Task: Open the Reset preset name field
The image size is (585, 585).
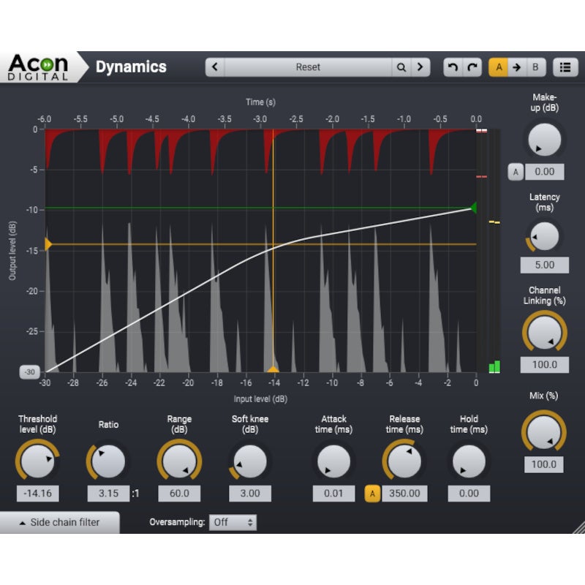Action: coord(308,67)
